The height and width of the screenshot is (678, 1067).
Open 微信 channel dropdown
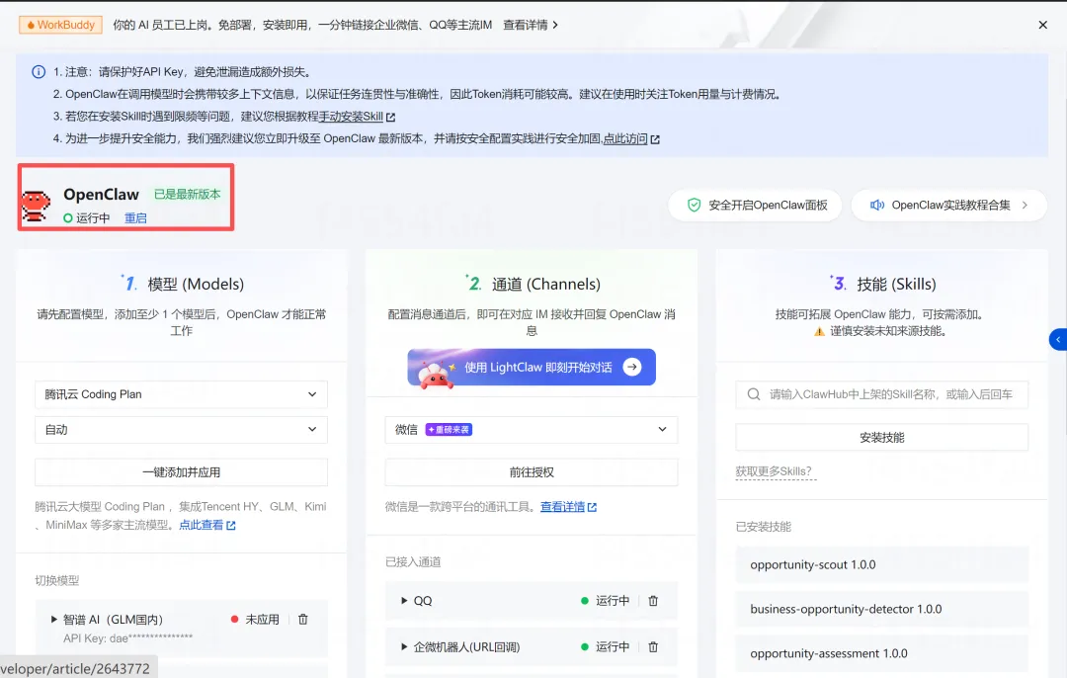[532, 430]
